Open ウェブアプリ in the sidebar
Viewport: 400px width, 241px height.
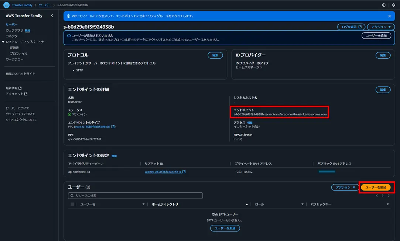click(x=14, y=30)
